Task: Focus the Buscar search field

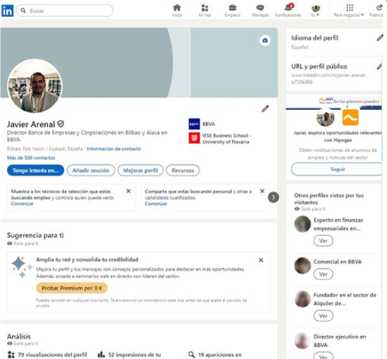Action: click(65, 11)
